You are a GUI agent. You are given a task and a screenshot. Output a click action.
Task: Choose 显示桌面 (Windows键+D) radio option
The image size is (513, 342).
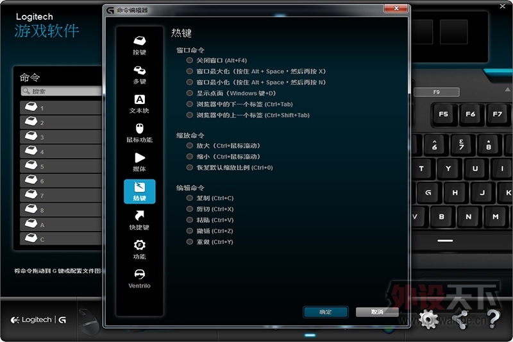(x=189, y=93)
